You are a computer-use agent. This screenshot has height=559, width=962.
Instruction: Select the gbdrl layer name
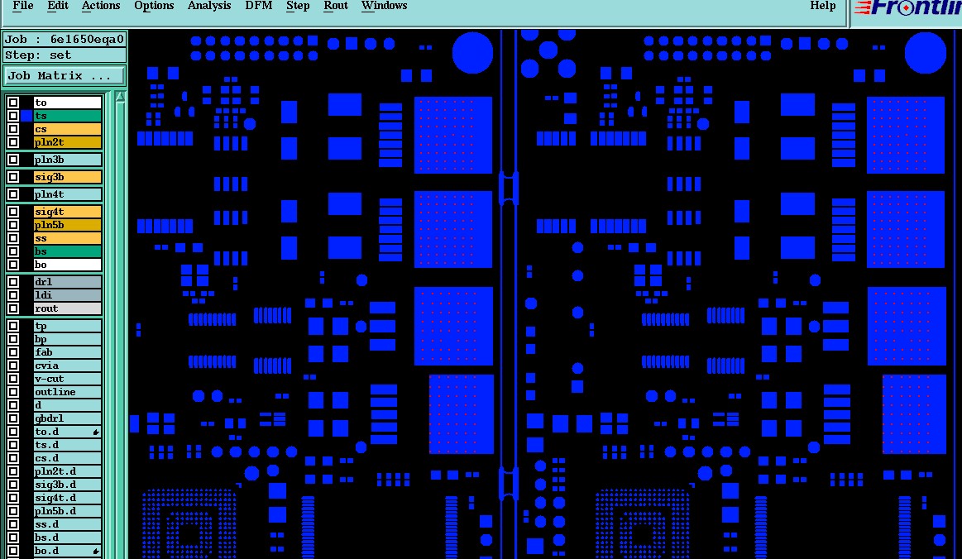(68, 418)
